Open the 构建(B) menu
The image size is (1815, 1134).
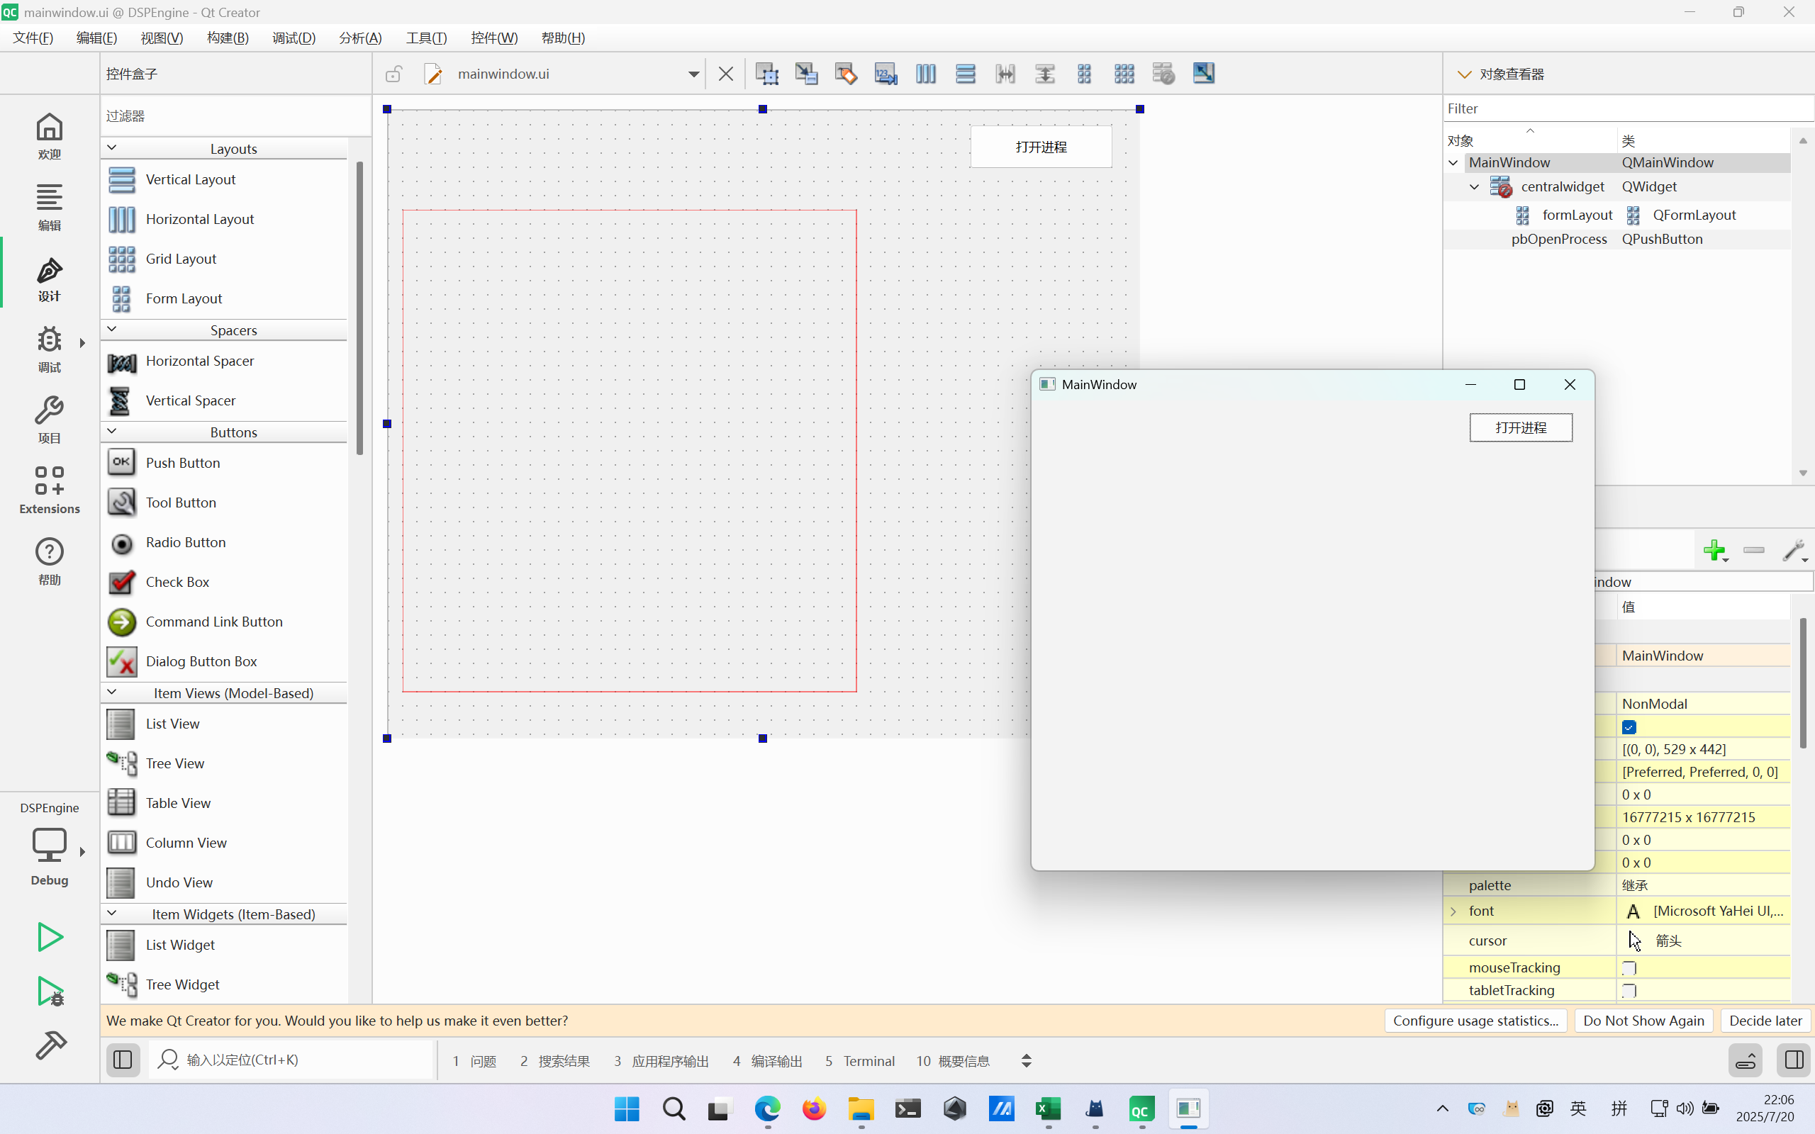[x=228, y=38]
